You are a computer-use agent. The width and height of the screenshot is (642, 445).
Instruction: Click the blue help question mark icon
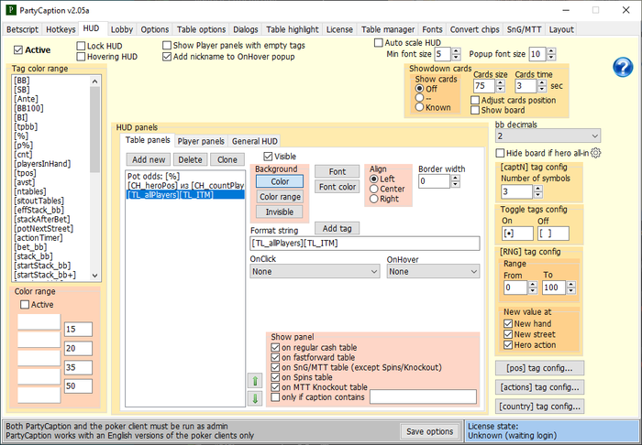pos(623,67)
